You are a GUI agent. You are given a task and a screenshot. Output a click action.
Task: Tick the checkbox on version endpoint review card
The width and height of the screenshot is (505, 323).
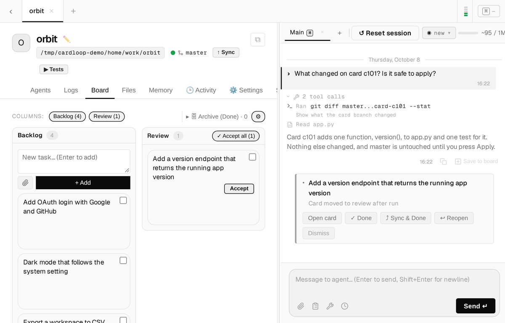252,157
